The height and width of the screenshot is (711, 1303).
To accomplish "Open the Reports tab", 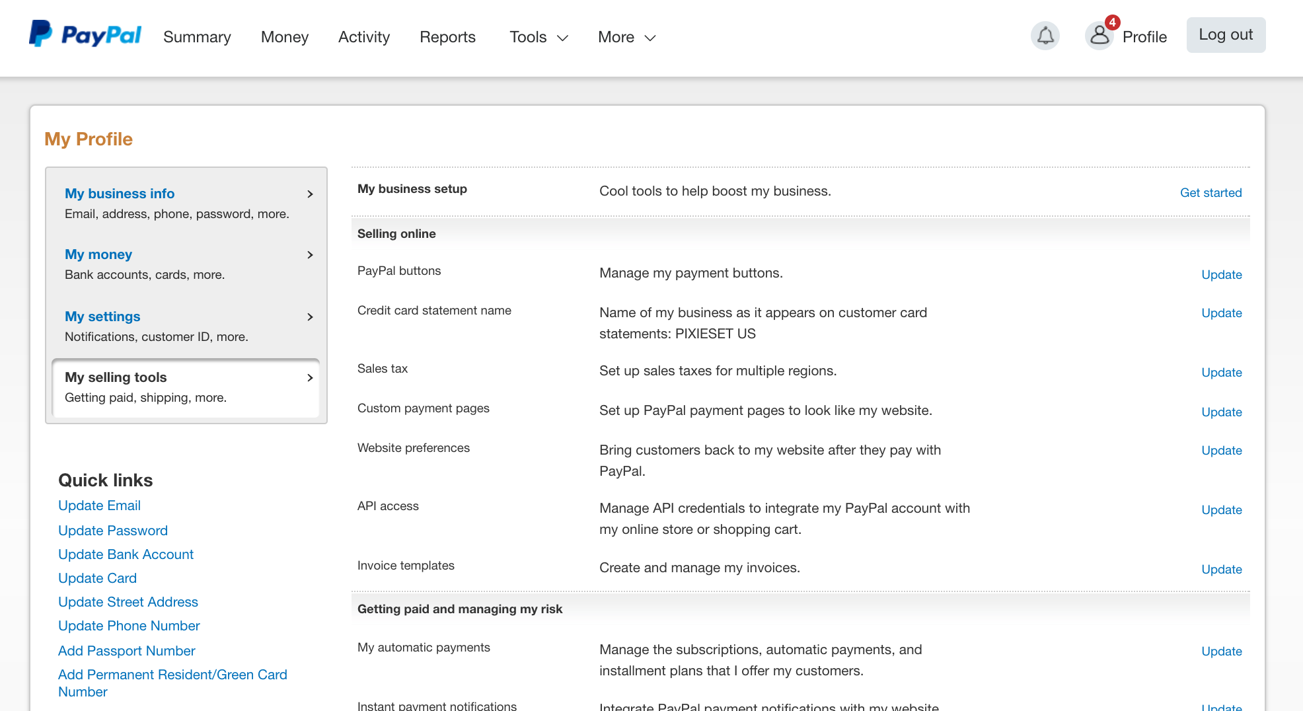I will tap(447, 37).
